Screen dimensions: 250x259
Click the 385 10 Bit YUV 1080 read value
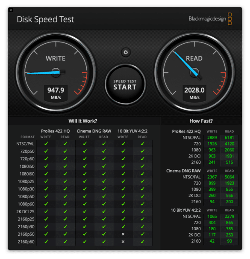click(x=229, y=229)
